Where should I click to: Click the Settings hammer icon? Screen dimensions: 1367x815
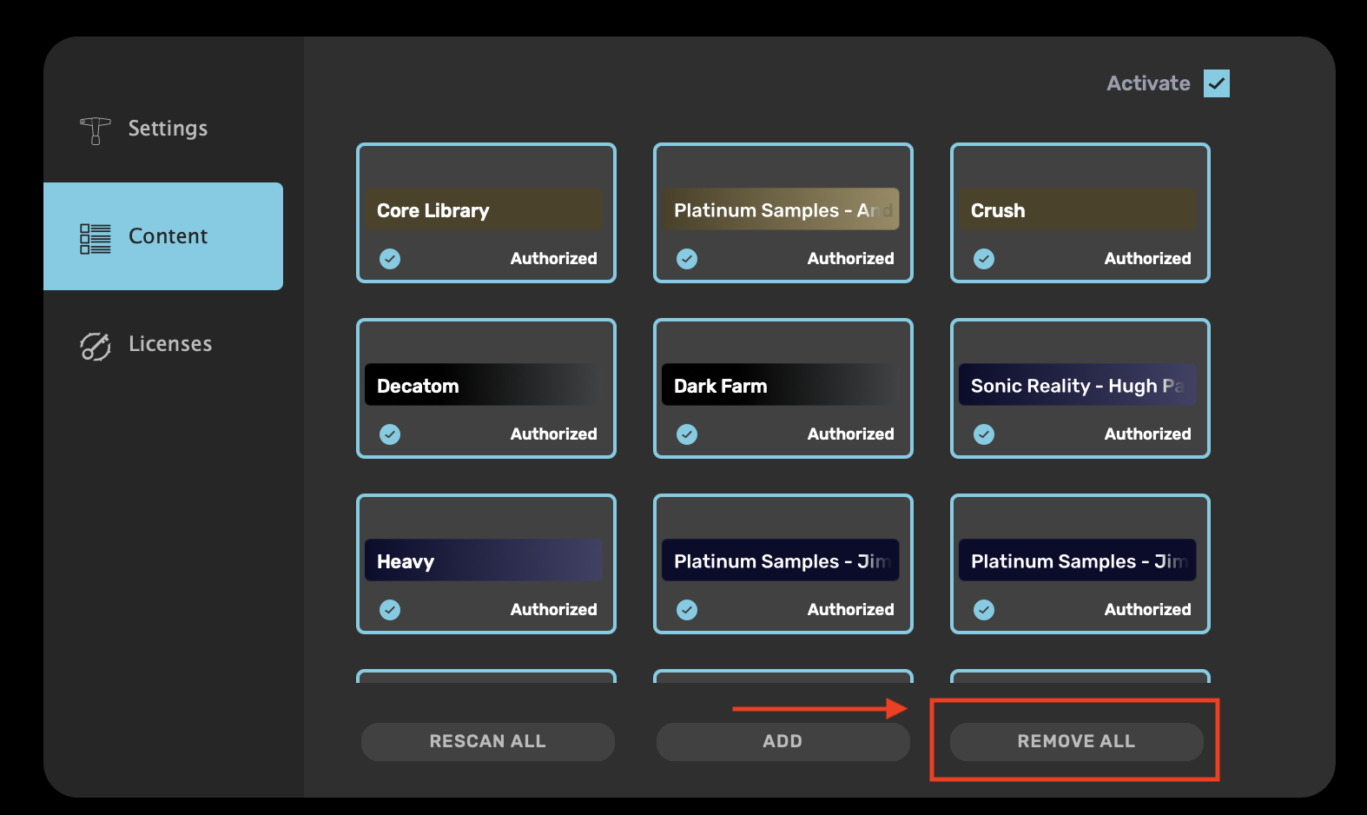(96, 130)
